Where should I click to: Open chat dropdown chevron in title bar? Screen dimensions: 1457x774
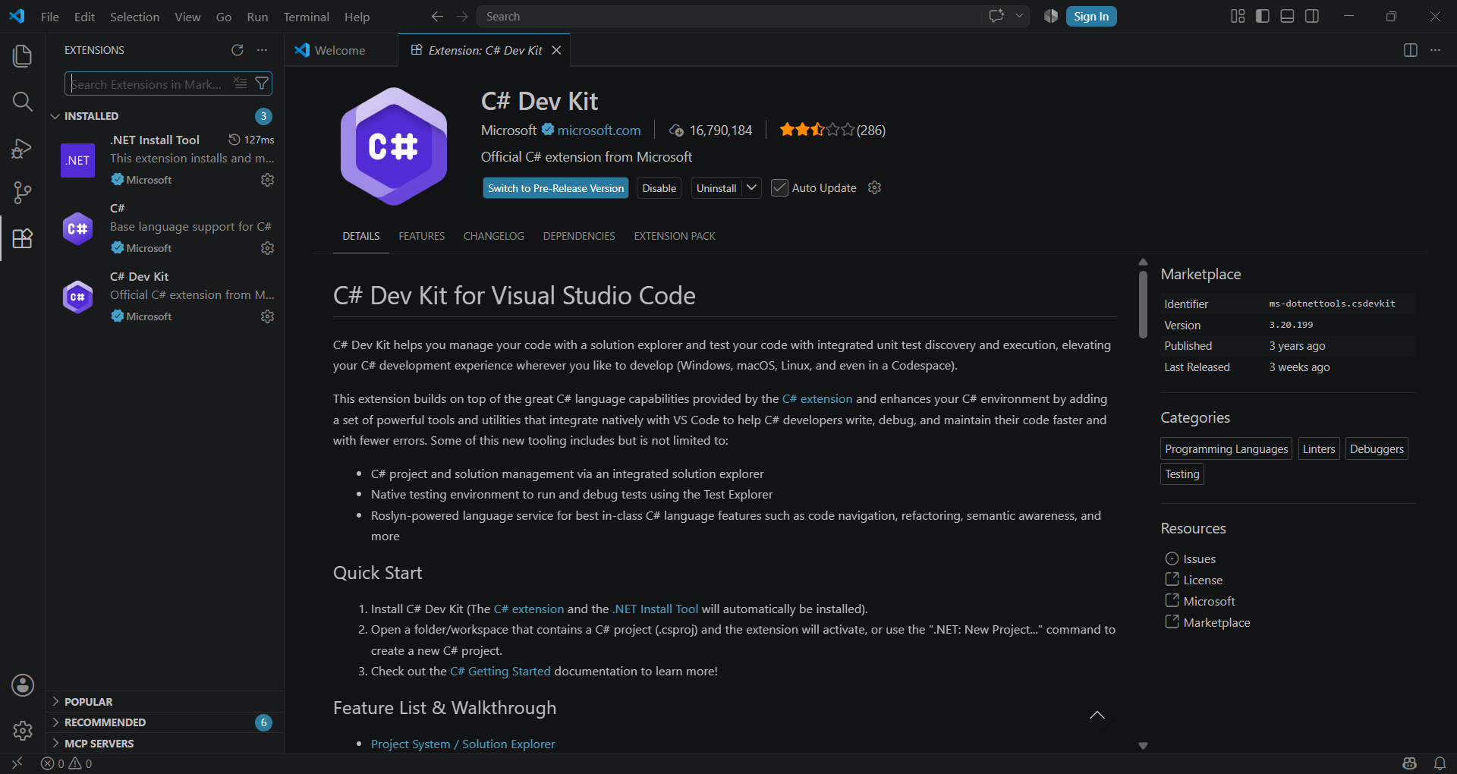[1019, 16]
